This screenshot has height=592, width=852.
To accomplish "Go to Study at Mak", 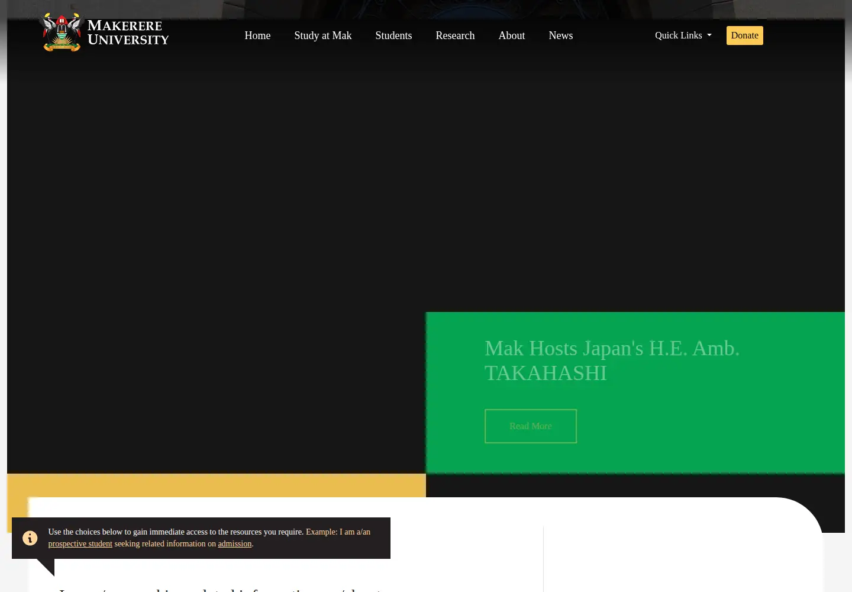I will [x=323, y=36].
